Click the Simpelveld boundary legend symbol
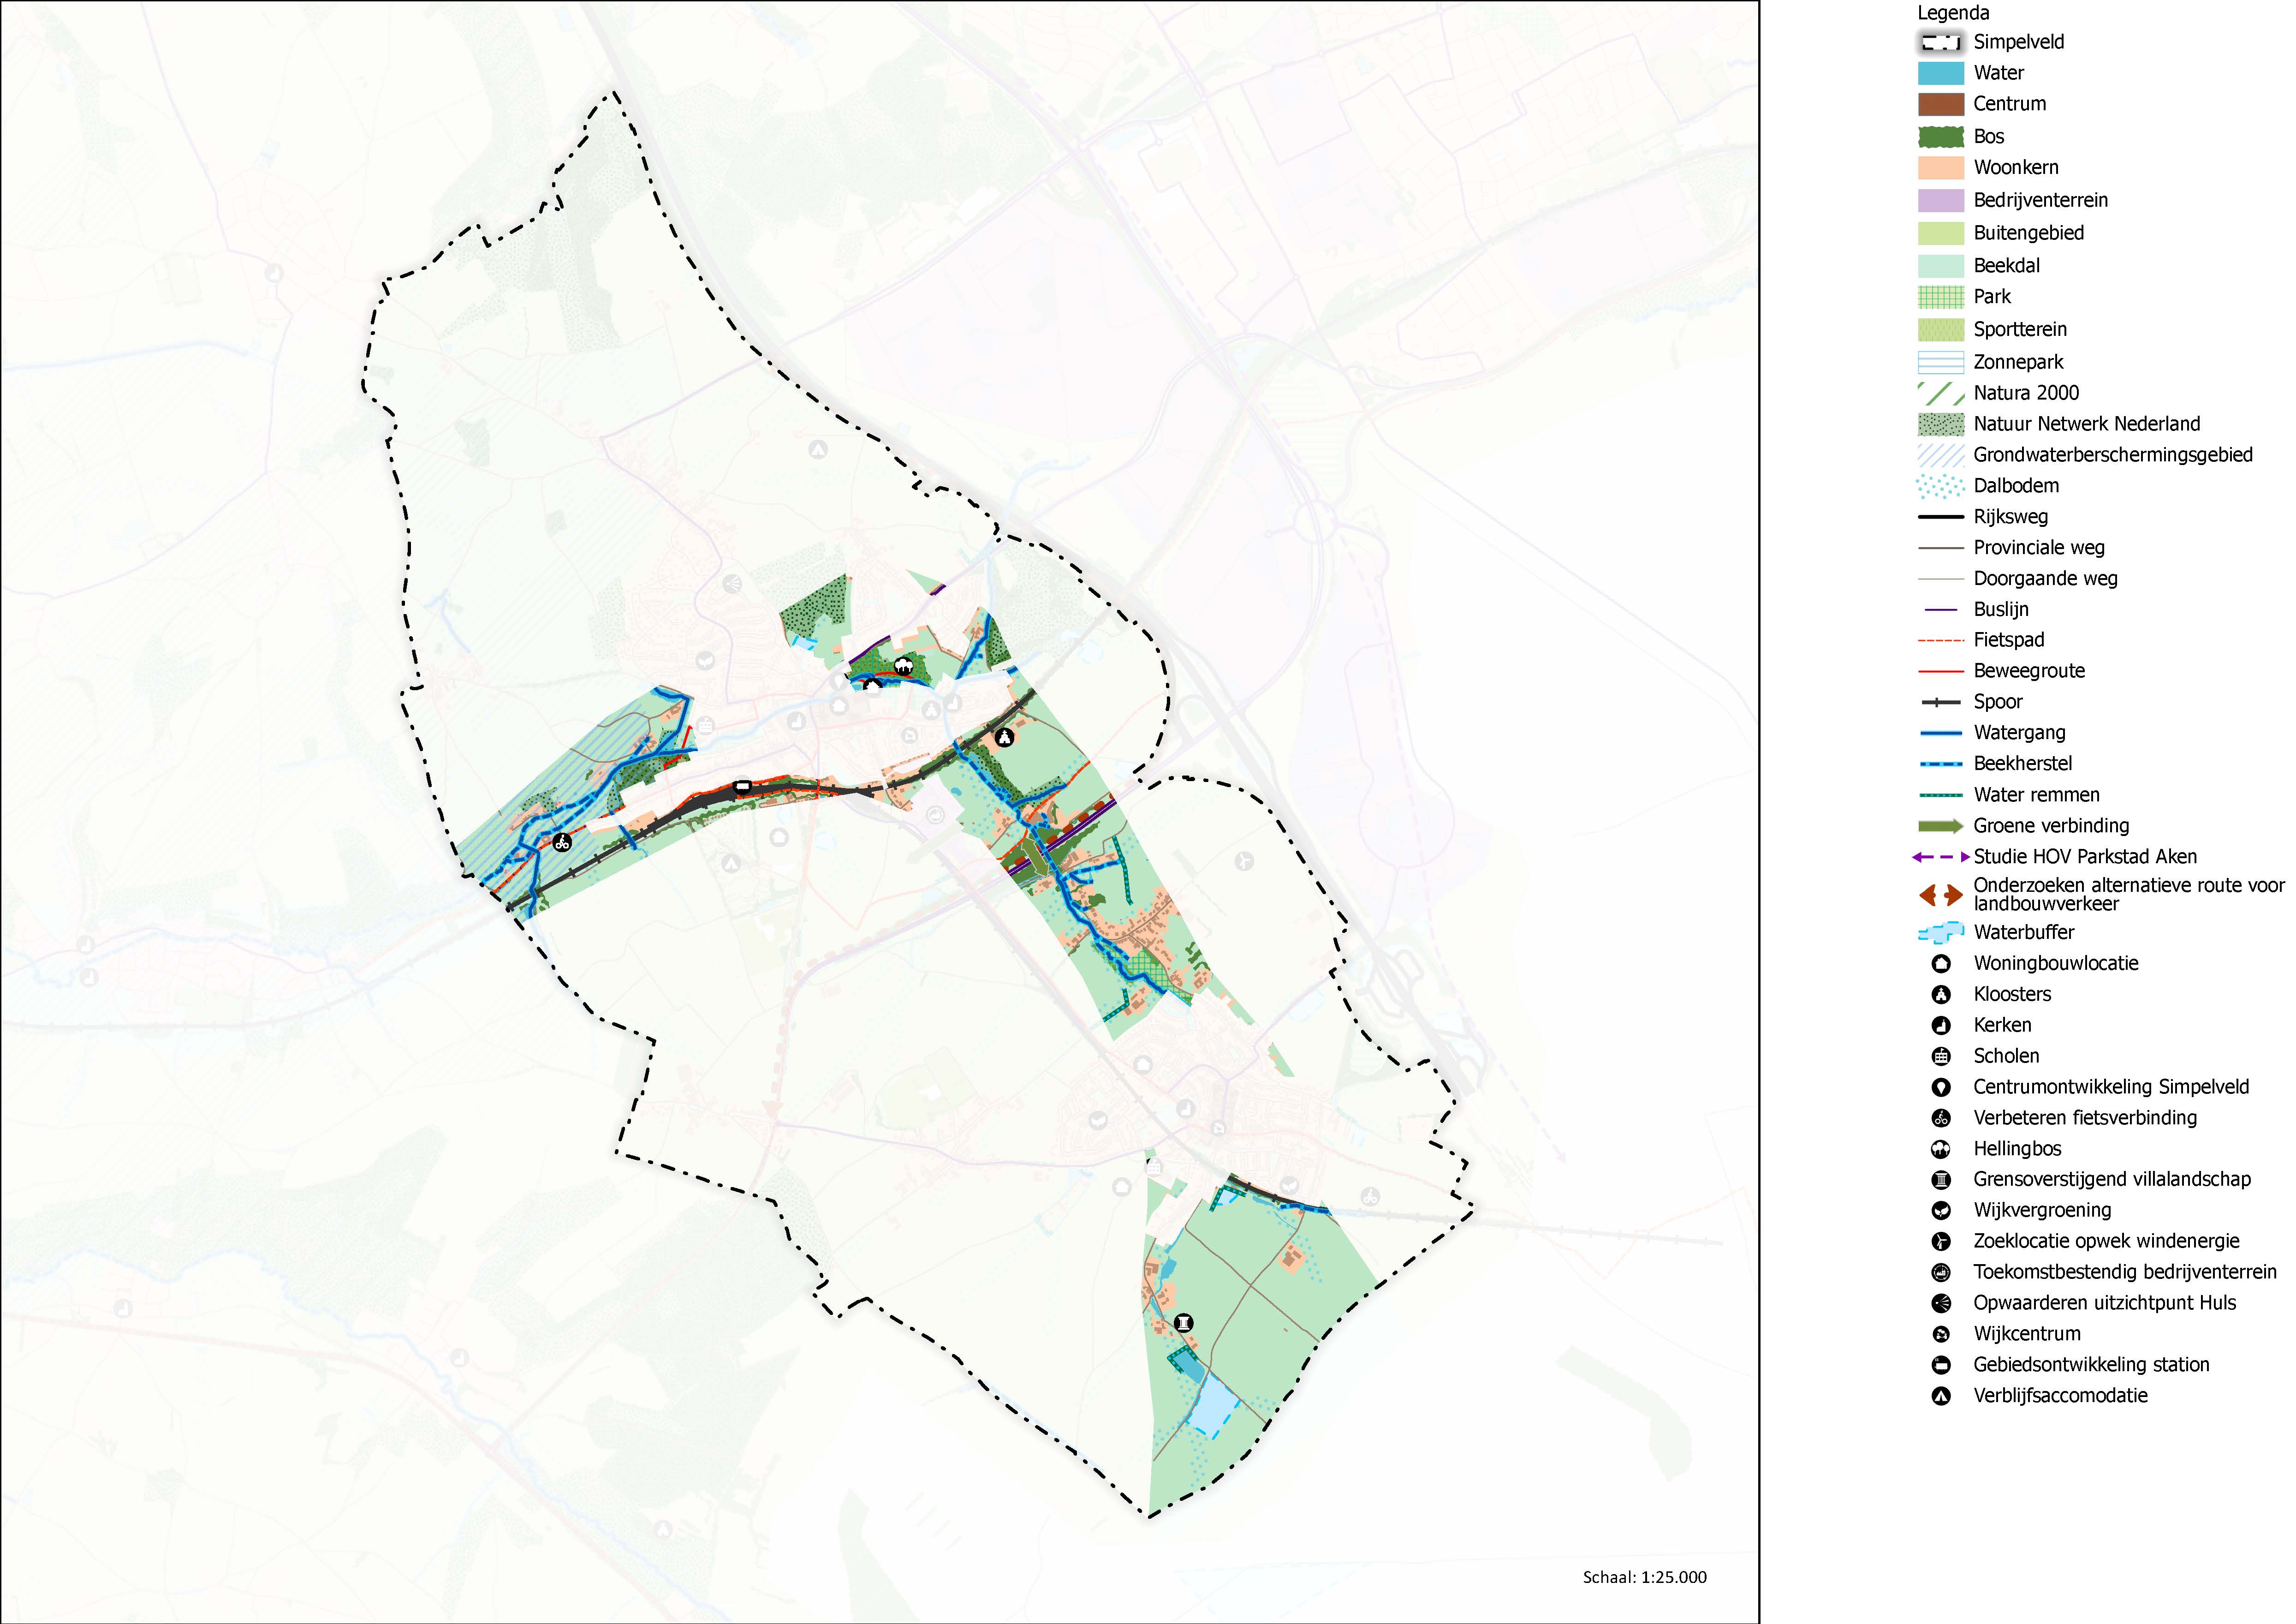The image size is (2296, 1624). pyautogui.click(x=1941, y=42)
